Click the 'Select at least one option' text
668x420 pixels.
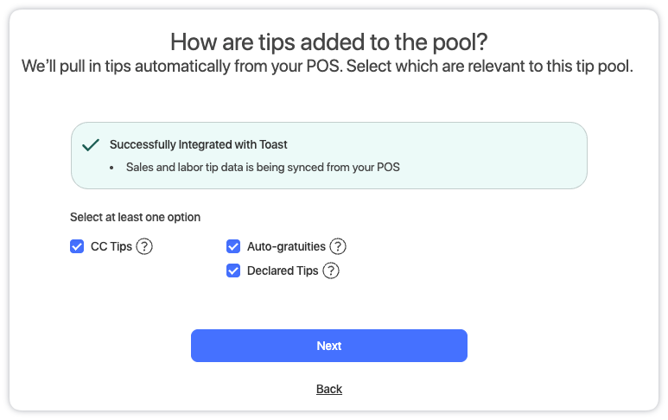point(135,217)
